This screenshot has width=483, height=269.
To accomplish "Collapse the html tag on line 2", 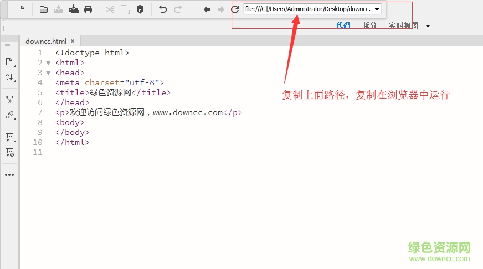I will pyautogui.click(x=48, y=63).
